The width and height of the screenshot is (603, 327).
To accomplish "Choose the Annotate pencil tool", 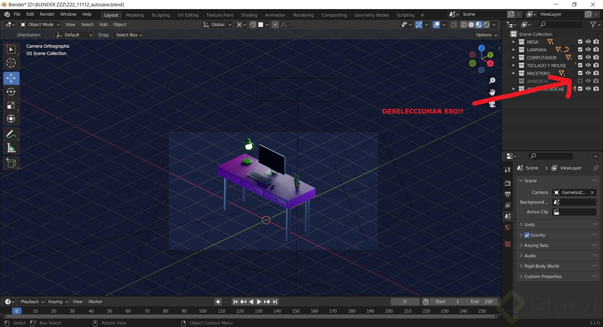I will (11, 134).
